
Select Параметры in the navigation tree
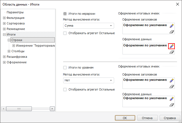[x=15, y=12]
